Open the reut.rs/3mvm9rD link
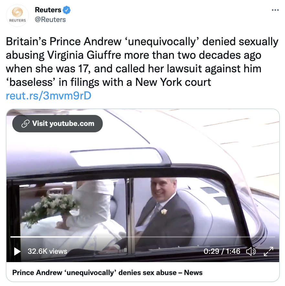The image size is (285, 286). 48,96
